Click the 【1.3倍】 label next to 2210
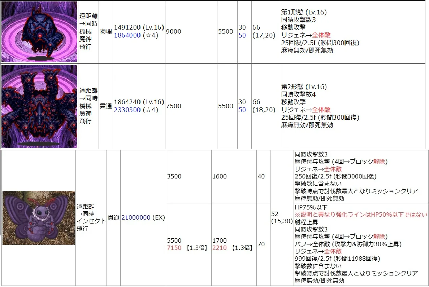Screen dimensions: 429x287 pos(242,248)
